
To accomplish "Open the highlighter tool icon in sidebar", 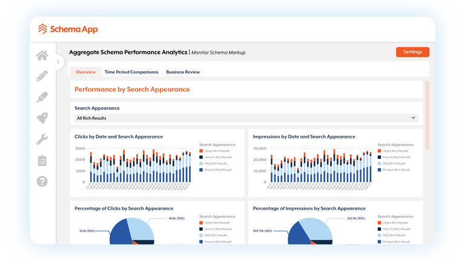I will (x=42, y=97).
